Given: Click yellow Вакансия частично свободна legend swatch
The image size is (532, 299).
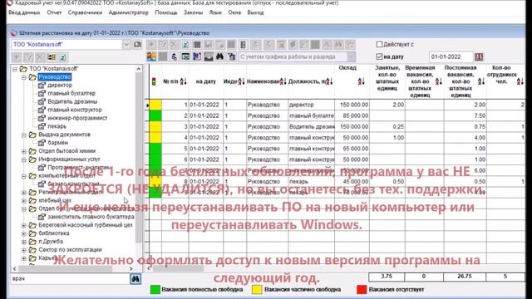Looking at the screenshot, I should click(x=257, y=290).
